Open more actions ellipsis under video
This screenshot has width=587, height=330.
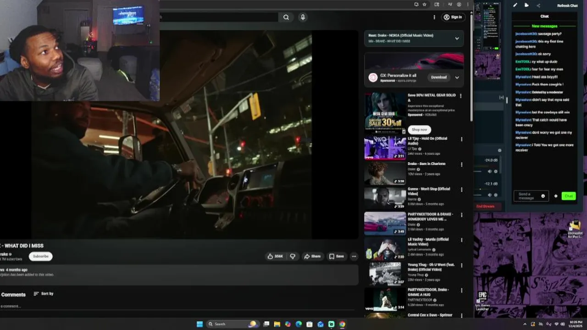click(x=354, y=256)
